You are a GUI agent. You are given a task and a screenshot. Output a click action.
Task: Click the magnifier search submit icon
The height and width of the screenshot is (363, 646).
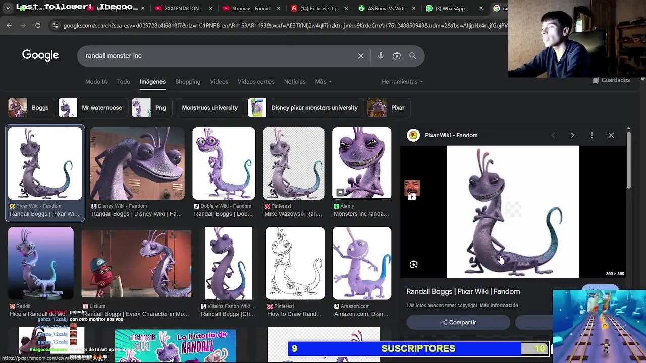coord(413,56)
